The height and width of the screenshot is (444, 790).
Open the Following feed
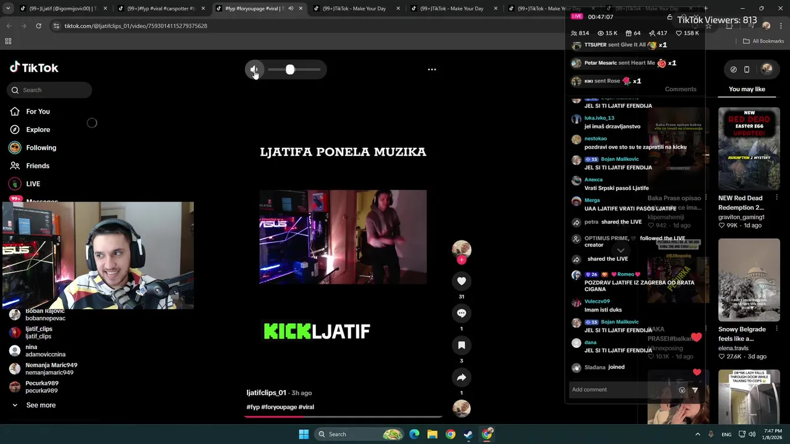point(41,147)
